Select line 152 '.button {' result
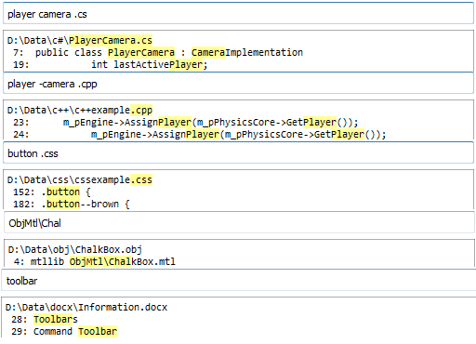476x344 pixels. tap(52, 192)
